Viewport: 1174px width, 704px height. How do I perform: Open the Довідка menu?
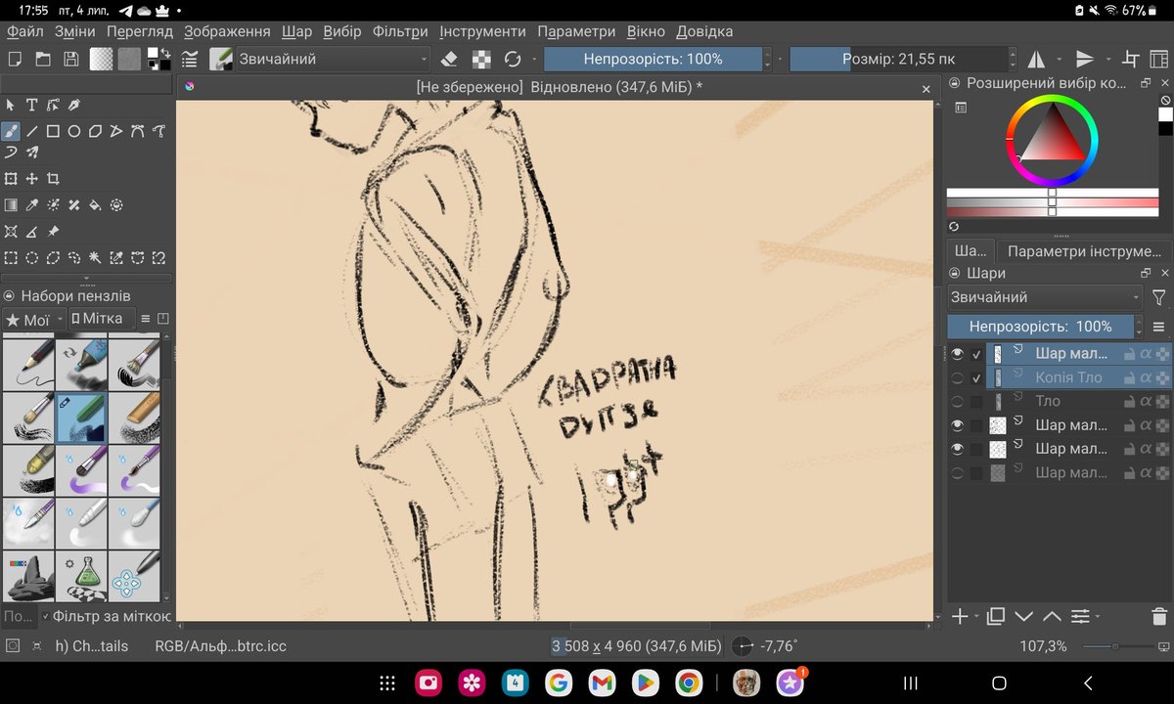coord(704,31)
